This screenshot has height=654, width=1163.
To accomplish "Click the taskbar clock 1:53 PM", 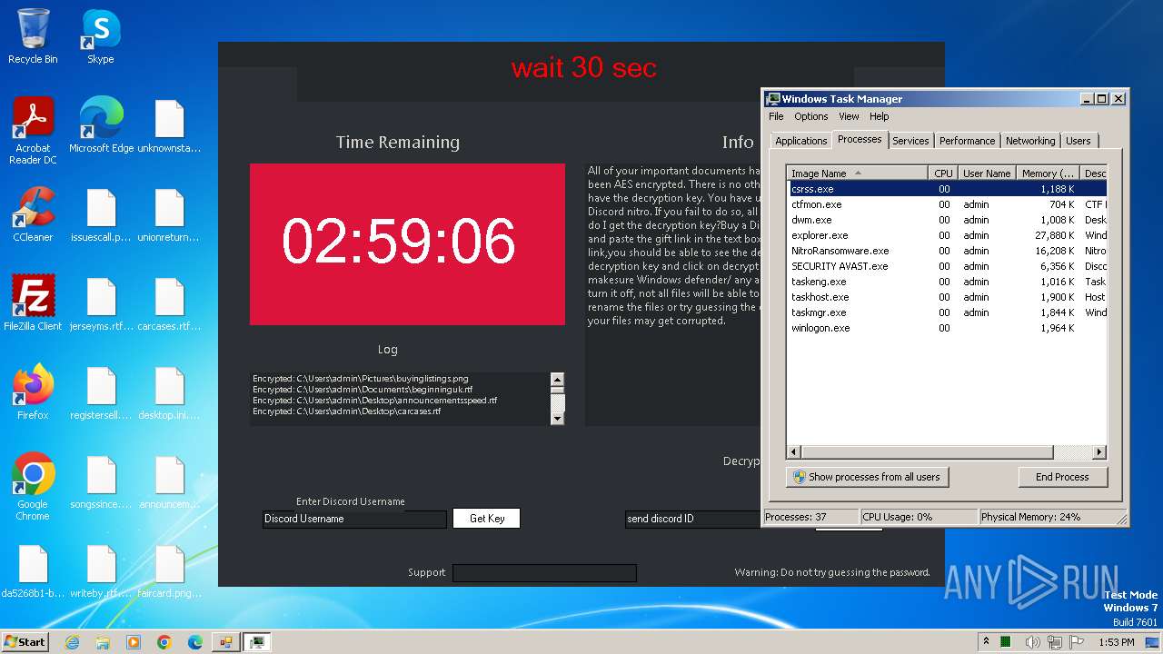I will point(1116,642).
